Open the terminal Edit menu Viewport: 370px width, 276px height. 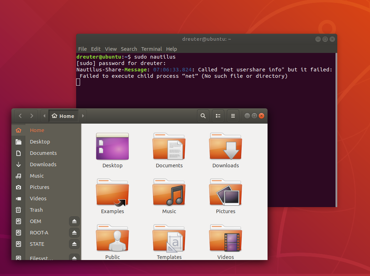pyautogui.click(x=96, y=49)
